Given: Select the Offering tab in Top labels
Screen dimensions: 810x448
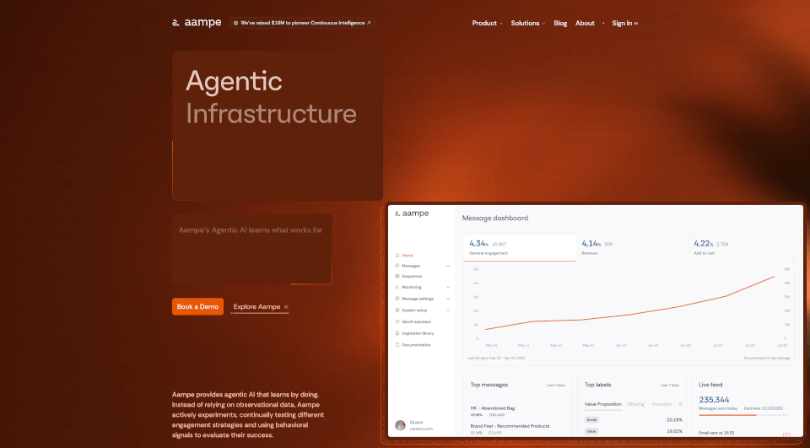Looking at the screenshot, I should point(636,404).
